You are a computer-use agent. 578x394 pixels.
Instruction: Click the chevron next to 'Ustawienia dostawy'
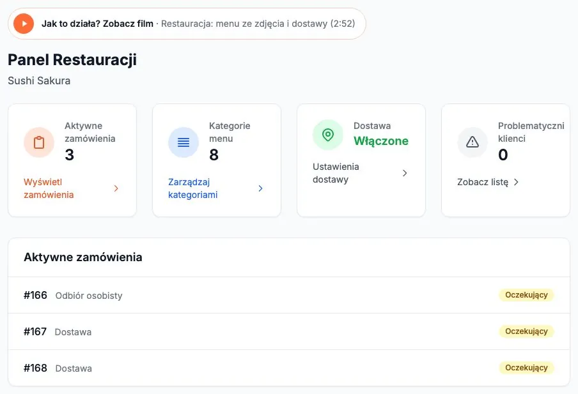tap(405, 173)
